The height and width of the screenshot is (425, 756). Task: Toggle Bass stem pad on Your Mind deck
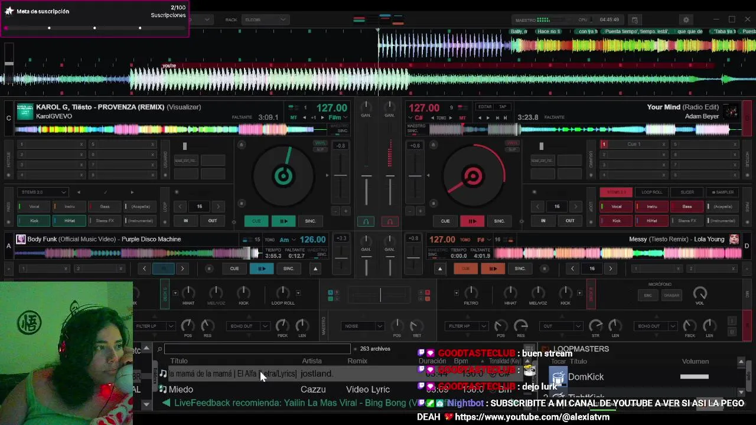(x=687, y=207)
